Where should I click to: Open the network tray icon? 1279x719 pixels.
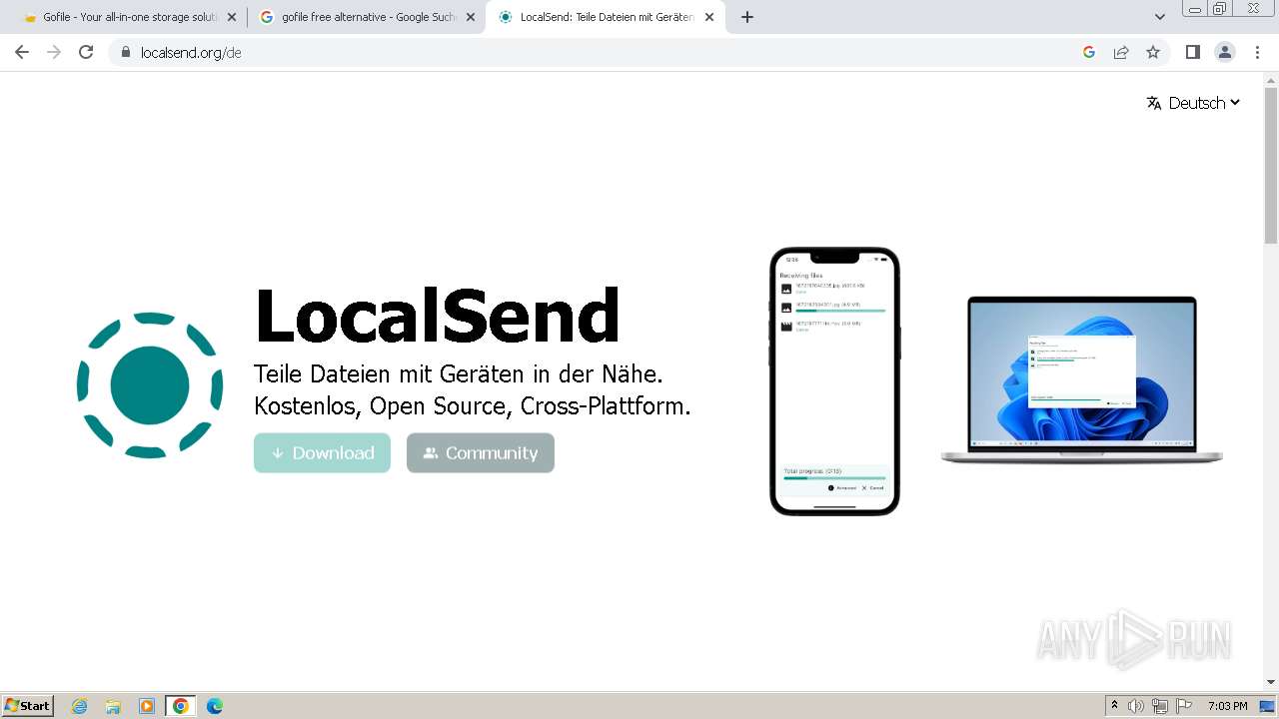(x=1160, y=706)
